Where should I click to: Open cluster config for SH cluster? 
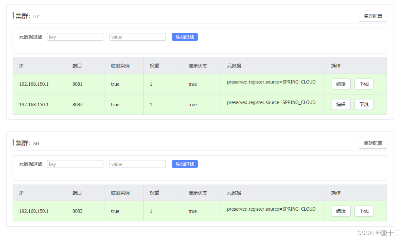(373, 143)
